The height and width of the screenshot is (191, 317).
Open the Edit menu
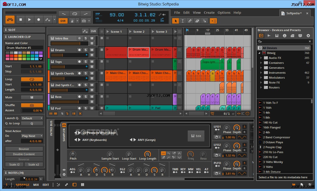pos(186,12)
